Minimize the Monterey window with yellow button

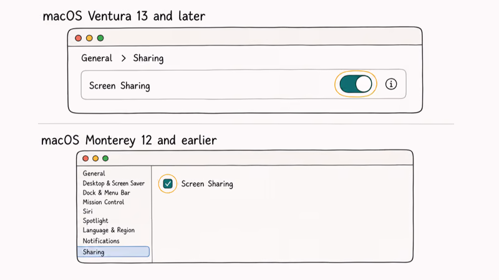click(95, 159)
